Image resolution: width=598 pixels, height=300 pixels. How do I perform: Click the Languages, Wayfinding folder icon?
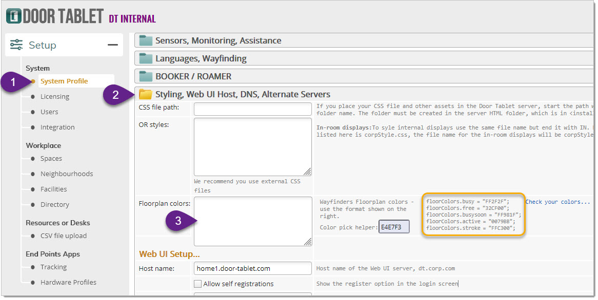pos(146,58)
